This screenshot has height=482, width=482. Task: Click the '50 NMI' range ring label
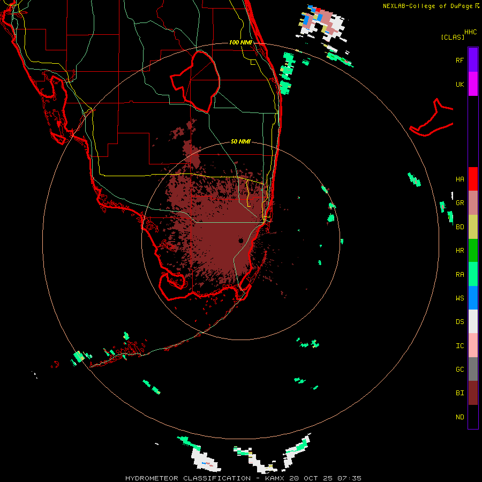[240, 141]
